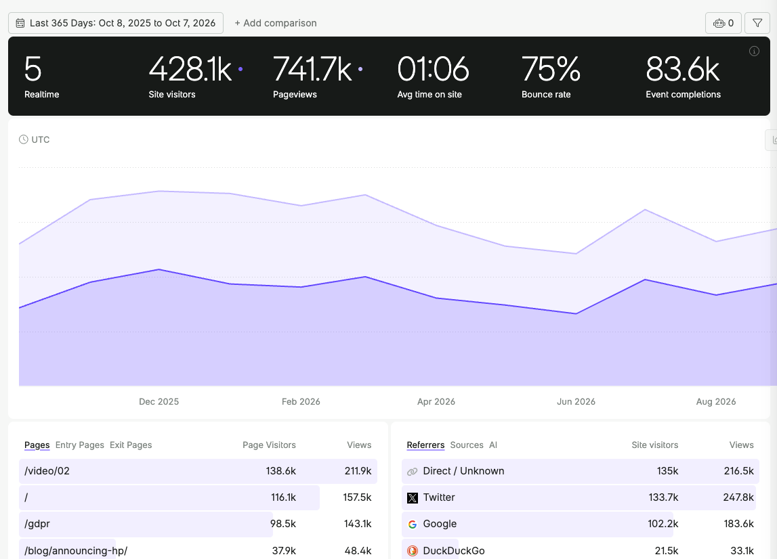
Task: Select the Twitter referrer row
Action: pyautogui.click(x=581, y=497)
